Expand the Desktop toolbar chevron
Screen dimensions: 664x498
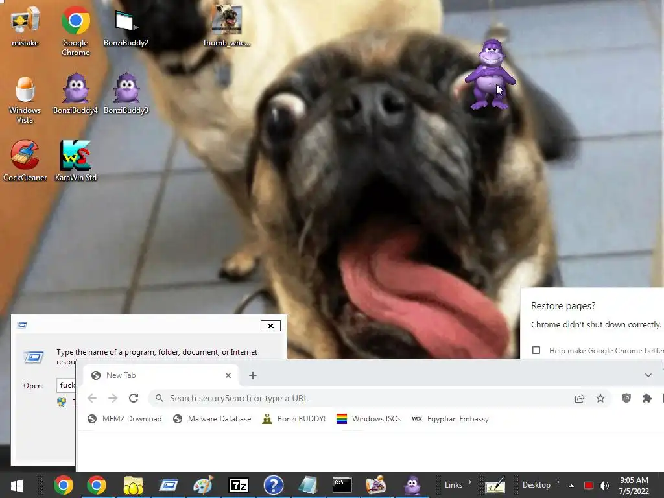click(x=558, y=482)
